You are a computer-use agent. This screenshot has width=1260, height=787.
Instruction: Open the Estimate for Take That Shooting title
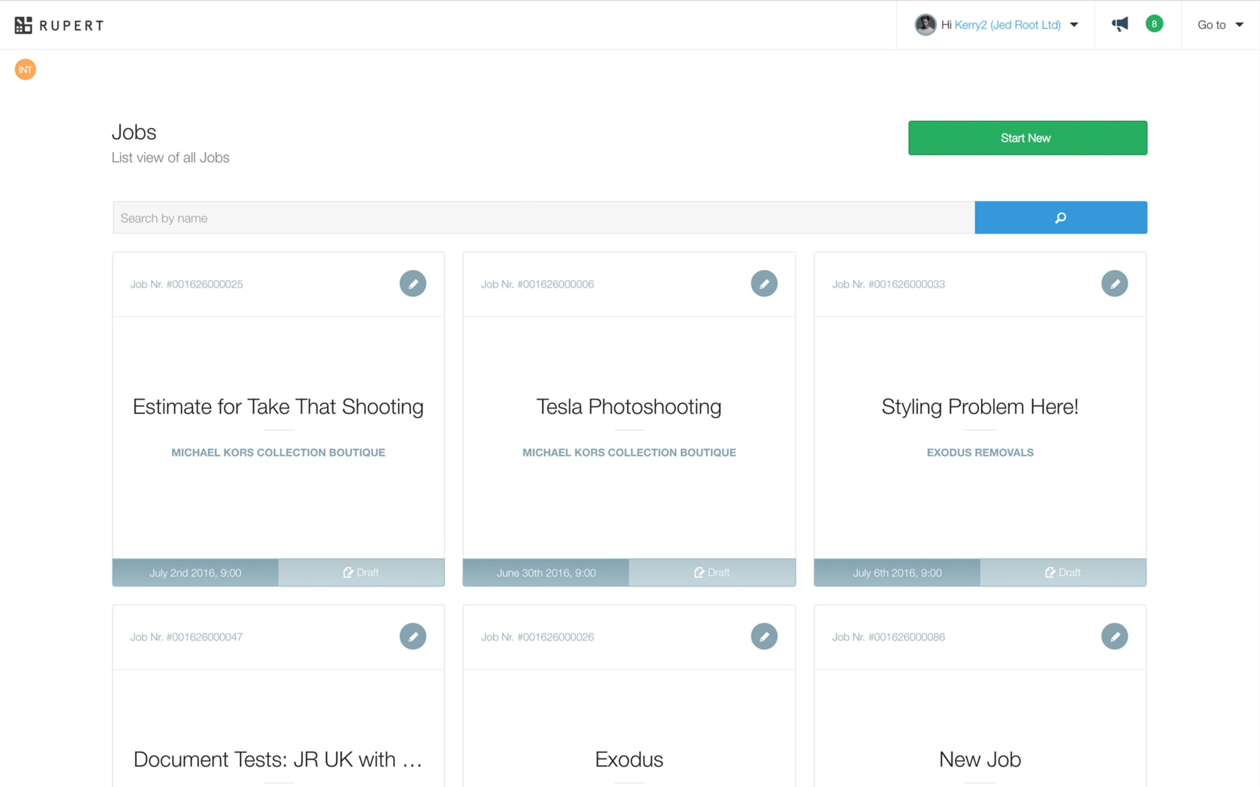click(278, 407)
